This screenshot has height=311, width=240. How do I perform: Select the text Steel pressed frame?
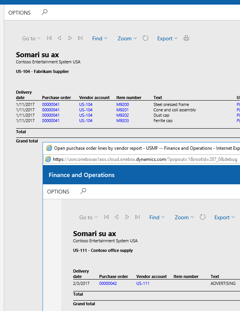pyautogui.click(x=171, y=104)
